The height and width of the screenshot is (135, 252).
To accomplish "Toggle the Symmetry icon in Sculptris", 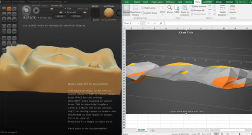I will 14,31.
